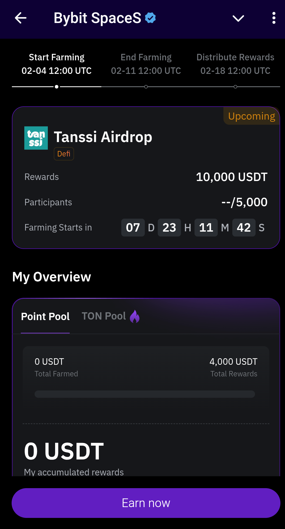Tap the back arrow icon

tap(21, 18)
